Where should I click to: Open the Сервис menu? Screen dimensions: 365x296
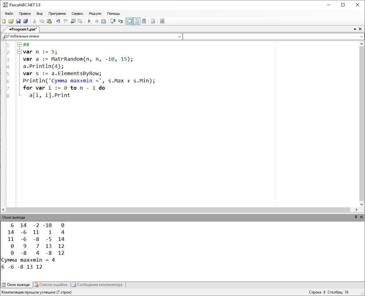(x=77, y=14)
